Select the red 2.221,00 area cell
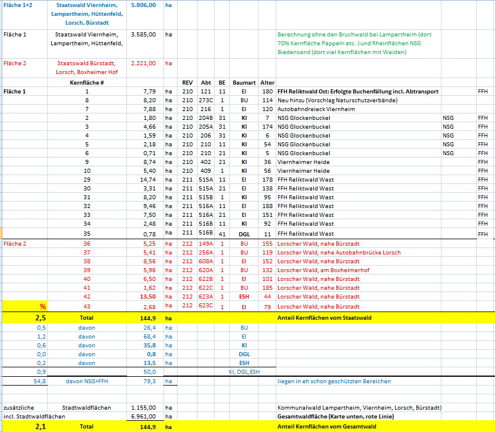This screenshot has height=432, width=495. tap(144, 63)
